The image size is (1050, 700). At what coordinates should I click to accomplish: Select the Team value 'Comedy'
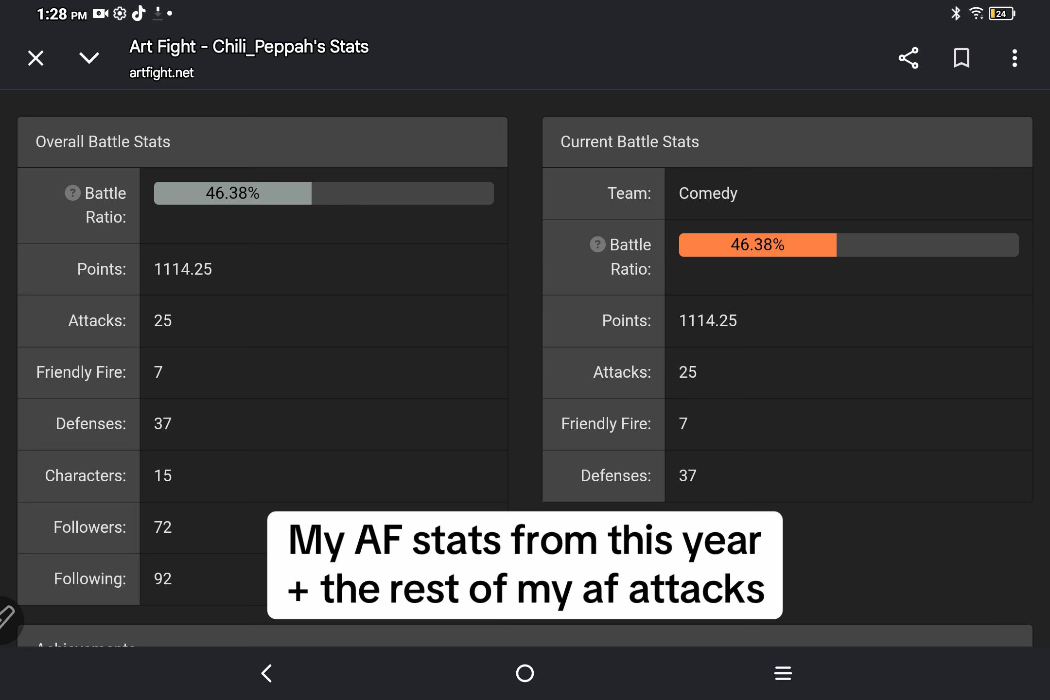coord(708,193)
